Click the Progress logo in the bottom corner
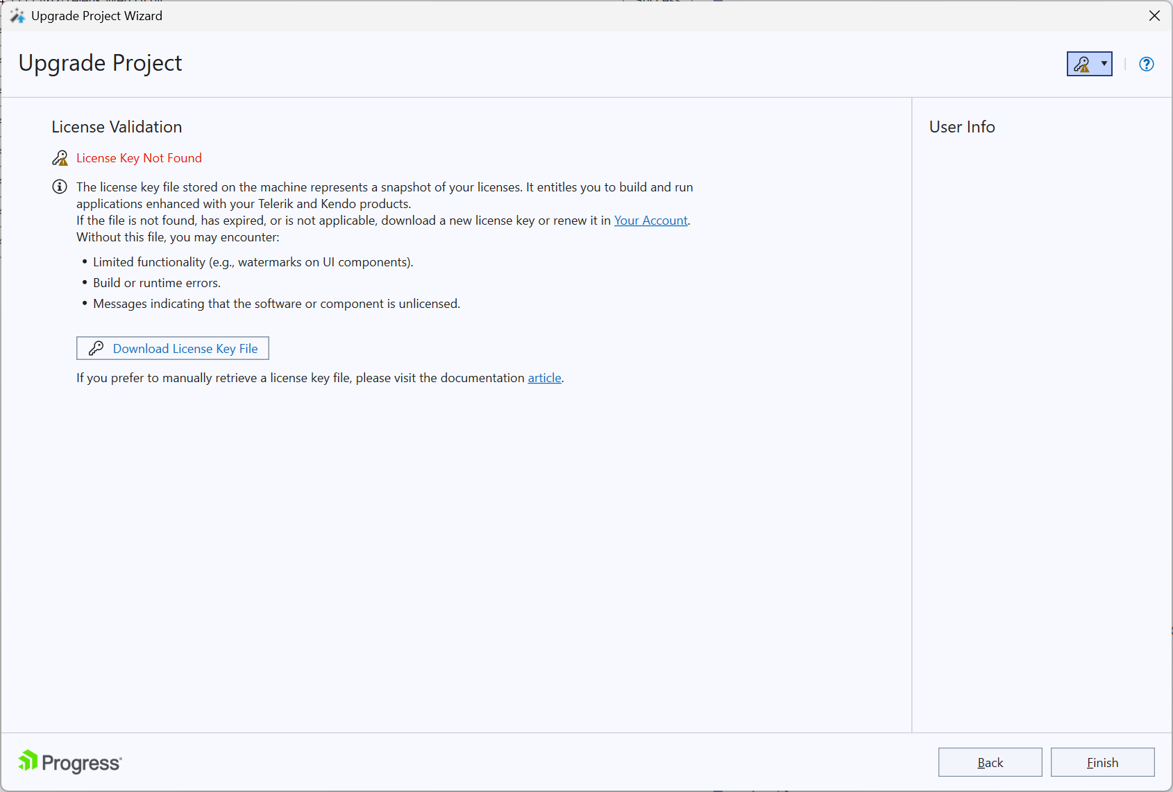 click(x=68, y=761)
